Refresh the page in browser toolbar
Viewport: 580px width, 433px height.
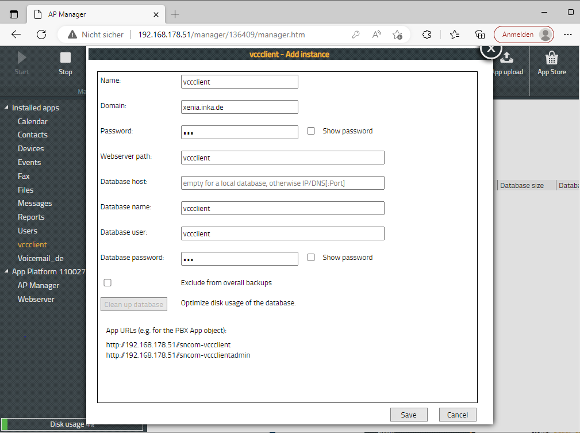[x=41, y=35]
